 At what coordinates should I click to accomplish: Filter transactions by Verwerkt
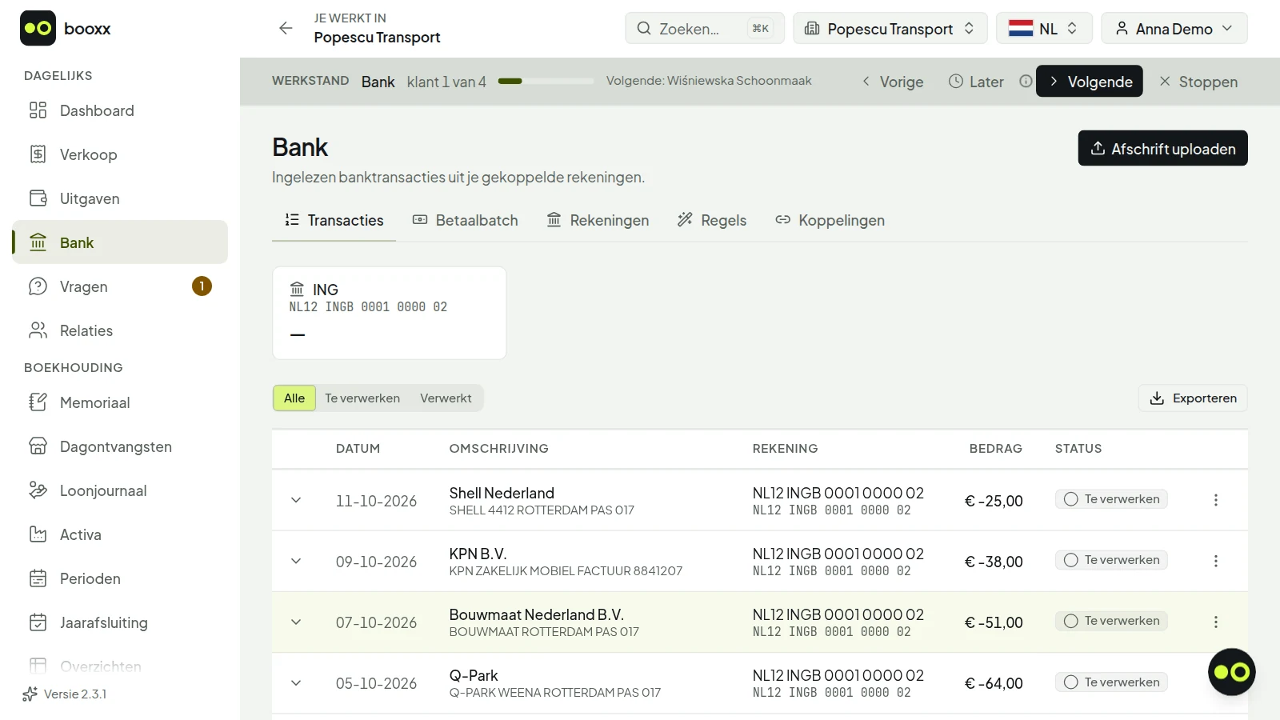(446, 398)
